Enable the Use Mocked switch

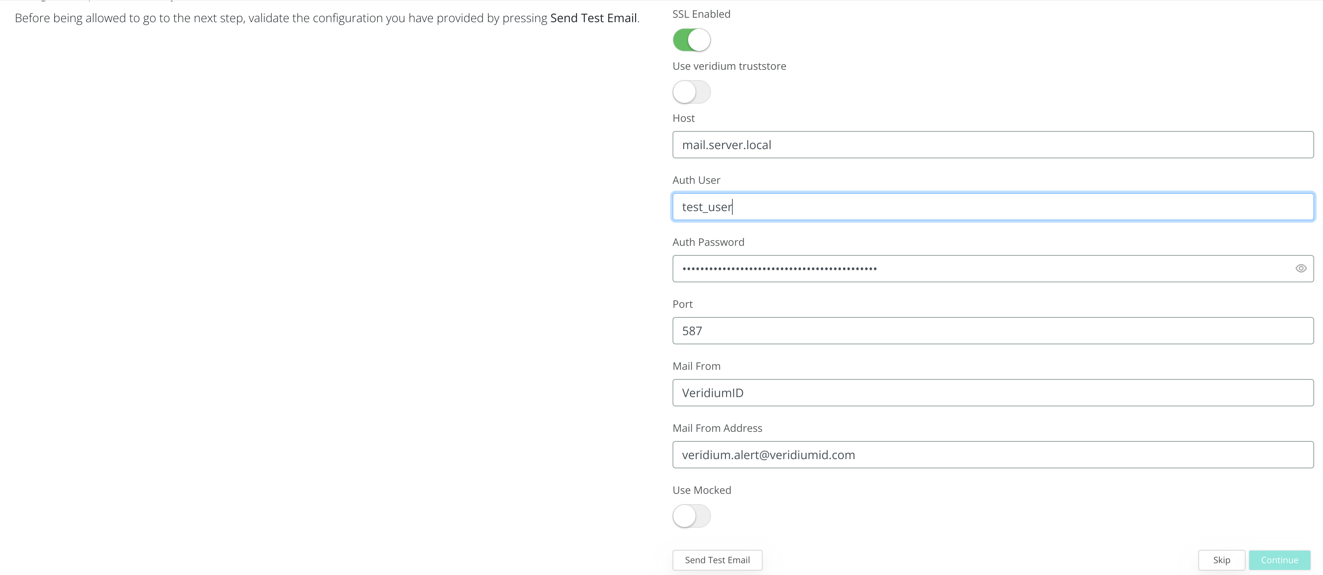point(691,516)
